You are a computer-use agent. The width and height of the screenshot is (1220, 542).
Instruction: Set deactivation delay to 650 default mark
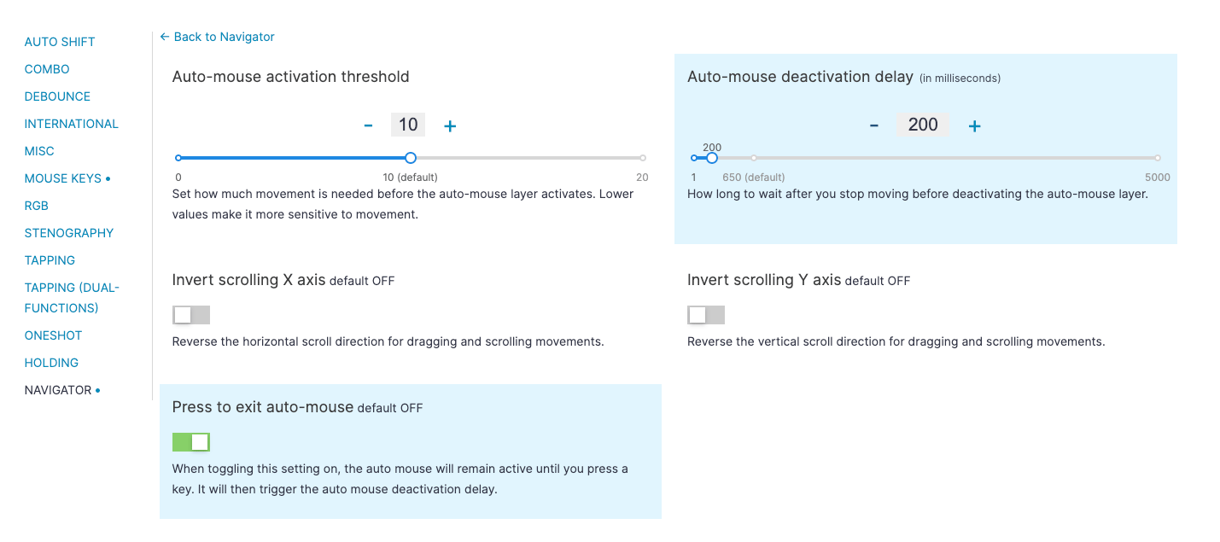click(754, 158)
